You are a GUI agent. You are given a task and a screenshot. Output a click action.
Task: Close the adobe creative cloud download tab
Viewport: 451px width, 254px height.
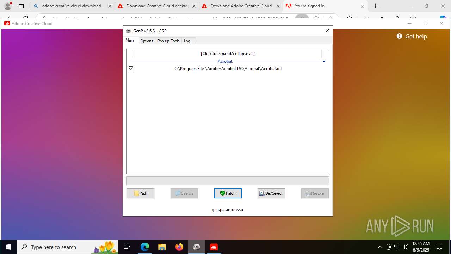[110, 6]
